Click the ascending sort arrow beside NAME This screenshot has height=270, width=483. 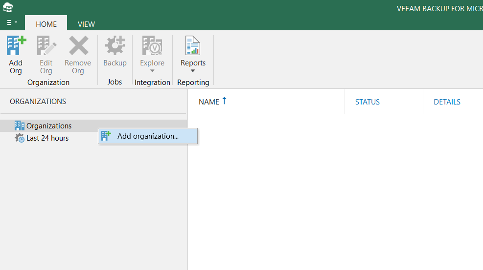click(x=225, y=101)
